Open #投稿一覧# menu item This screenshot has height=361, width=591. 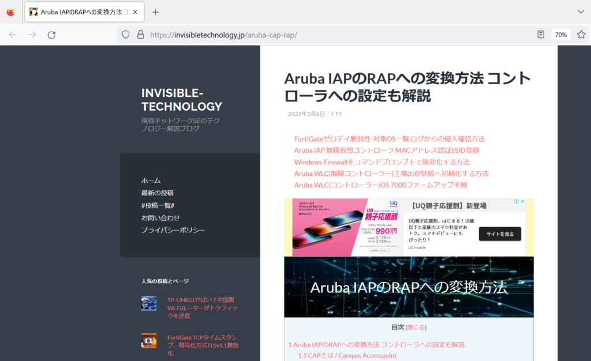point(158,205)
